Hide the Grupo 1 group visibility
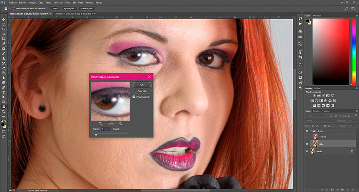 click(x=307, y=131)
